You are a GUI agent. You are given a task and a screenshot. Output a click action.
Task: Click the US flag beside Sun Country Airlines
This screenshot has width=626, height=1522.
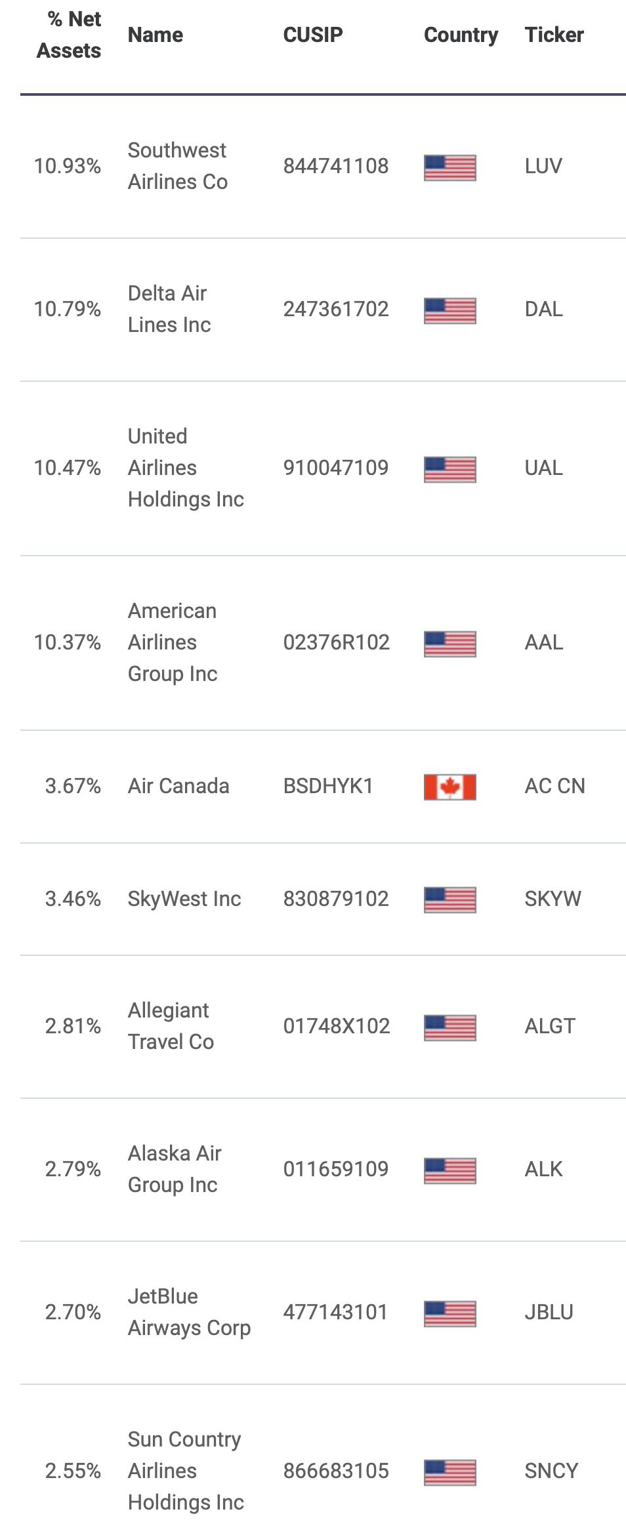[x=449, y=1472]
